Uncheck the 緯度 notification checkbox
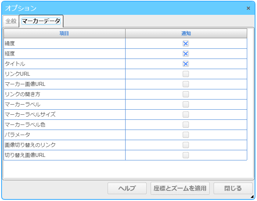Screen dimensions: 257x201 (x=186, y=43)
